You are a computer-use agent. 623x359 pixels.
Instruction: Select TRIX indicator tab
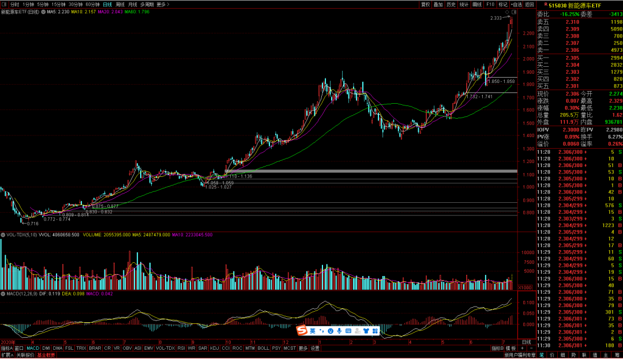tap(81, 348)
